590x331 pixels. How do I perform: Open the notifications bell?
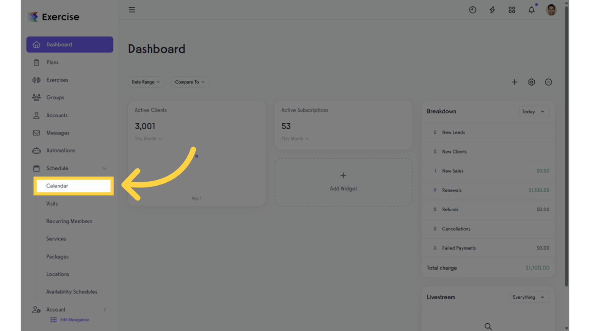(531, 9)
